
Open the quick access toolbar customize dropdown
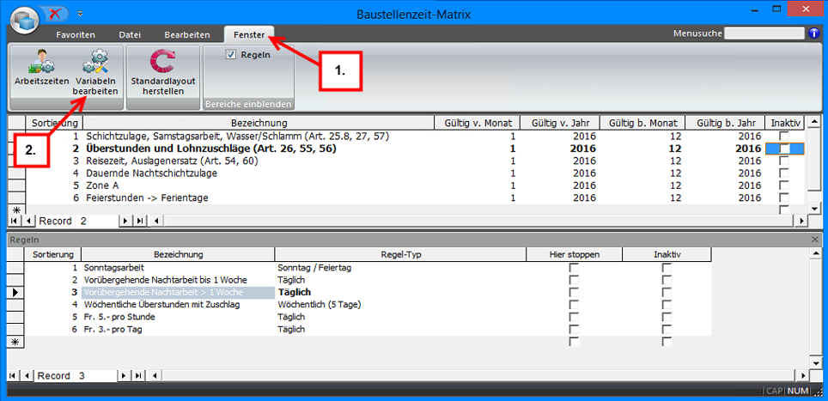(x=80, y=15)
